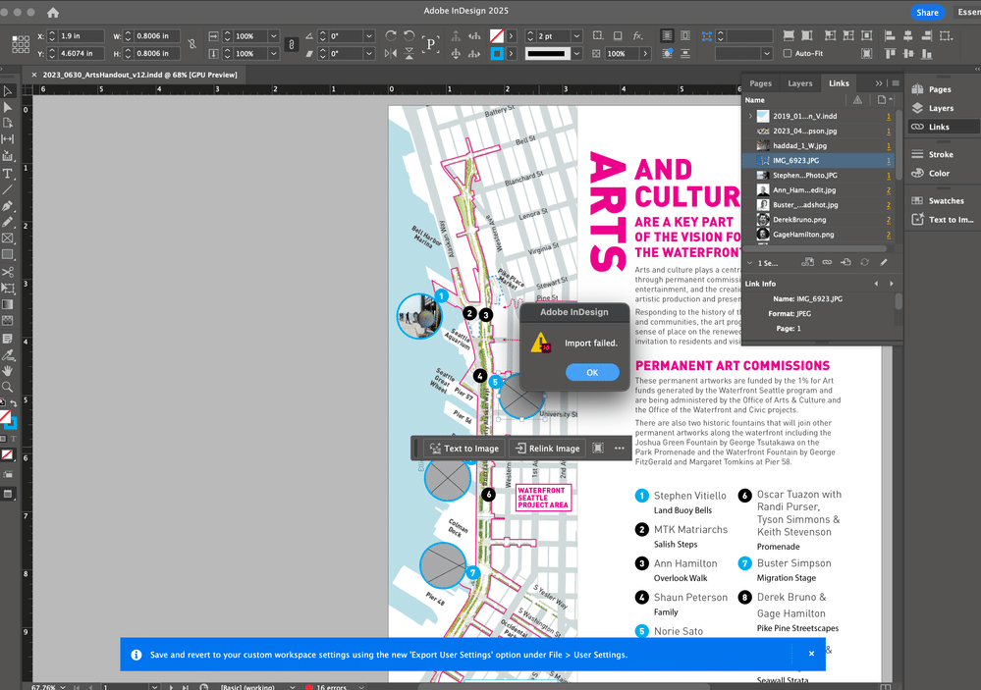
Task: Click the Relink chain icon in the Links panel
Action: pyautogui.click(x=828, y=262)
